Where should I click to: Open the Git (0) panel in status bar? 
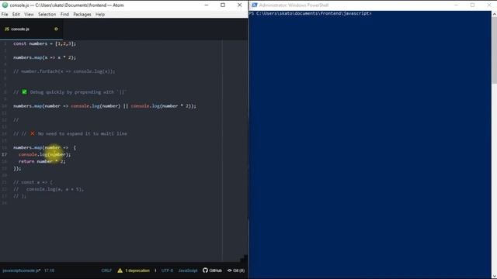click(x=236, y=270)
